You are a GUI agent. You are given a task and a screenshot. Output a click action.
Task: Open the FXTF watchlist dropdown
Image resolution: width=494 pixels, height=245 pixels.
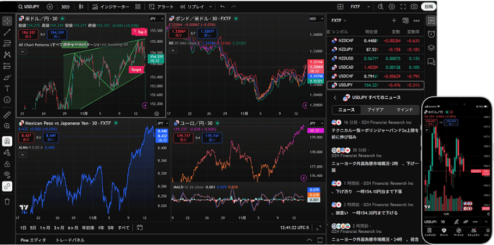(339, 20)
